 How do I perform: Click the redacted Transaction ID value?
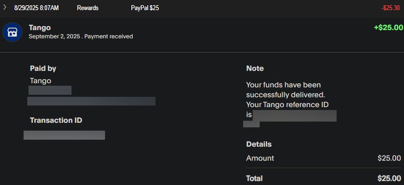point(64,135)
